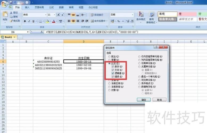
Task: Copy selection with 复制 icon
Action: coord(14,17)
